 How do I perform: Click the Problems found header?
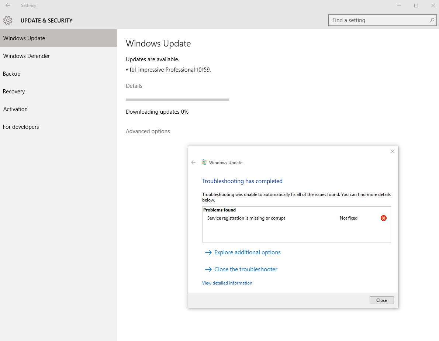219,210
